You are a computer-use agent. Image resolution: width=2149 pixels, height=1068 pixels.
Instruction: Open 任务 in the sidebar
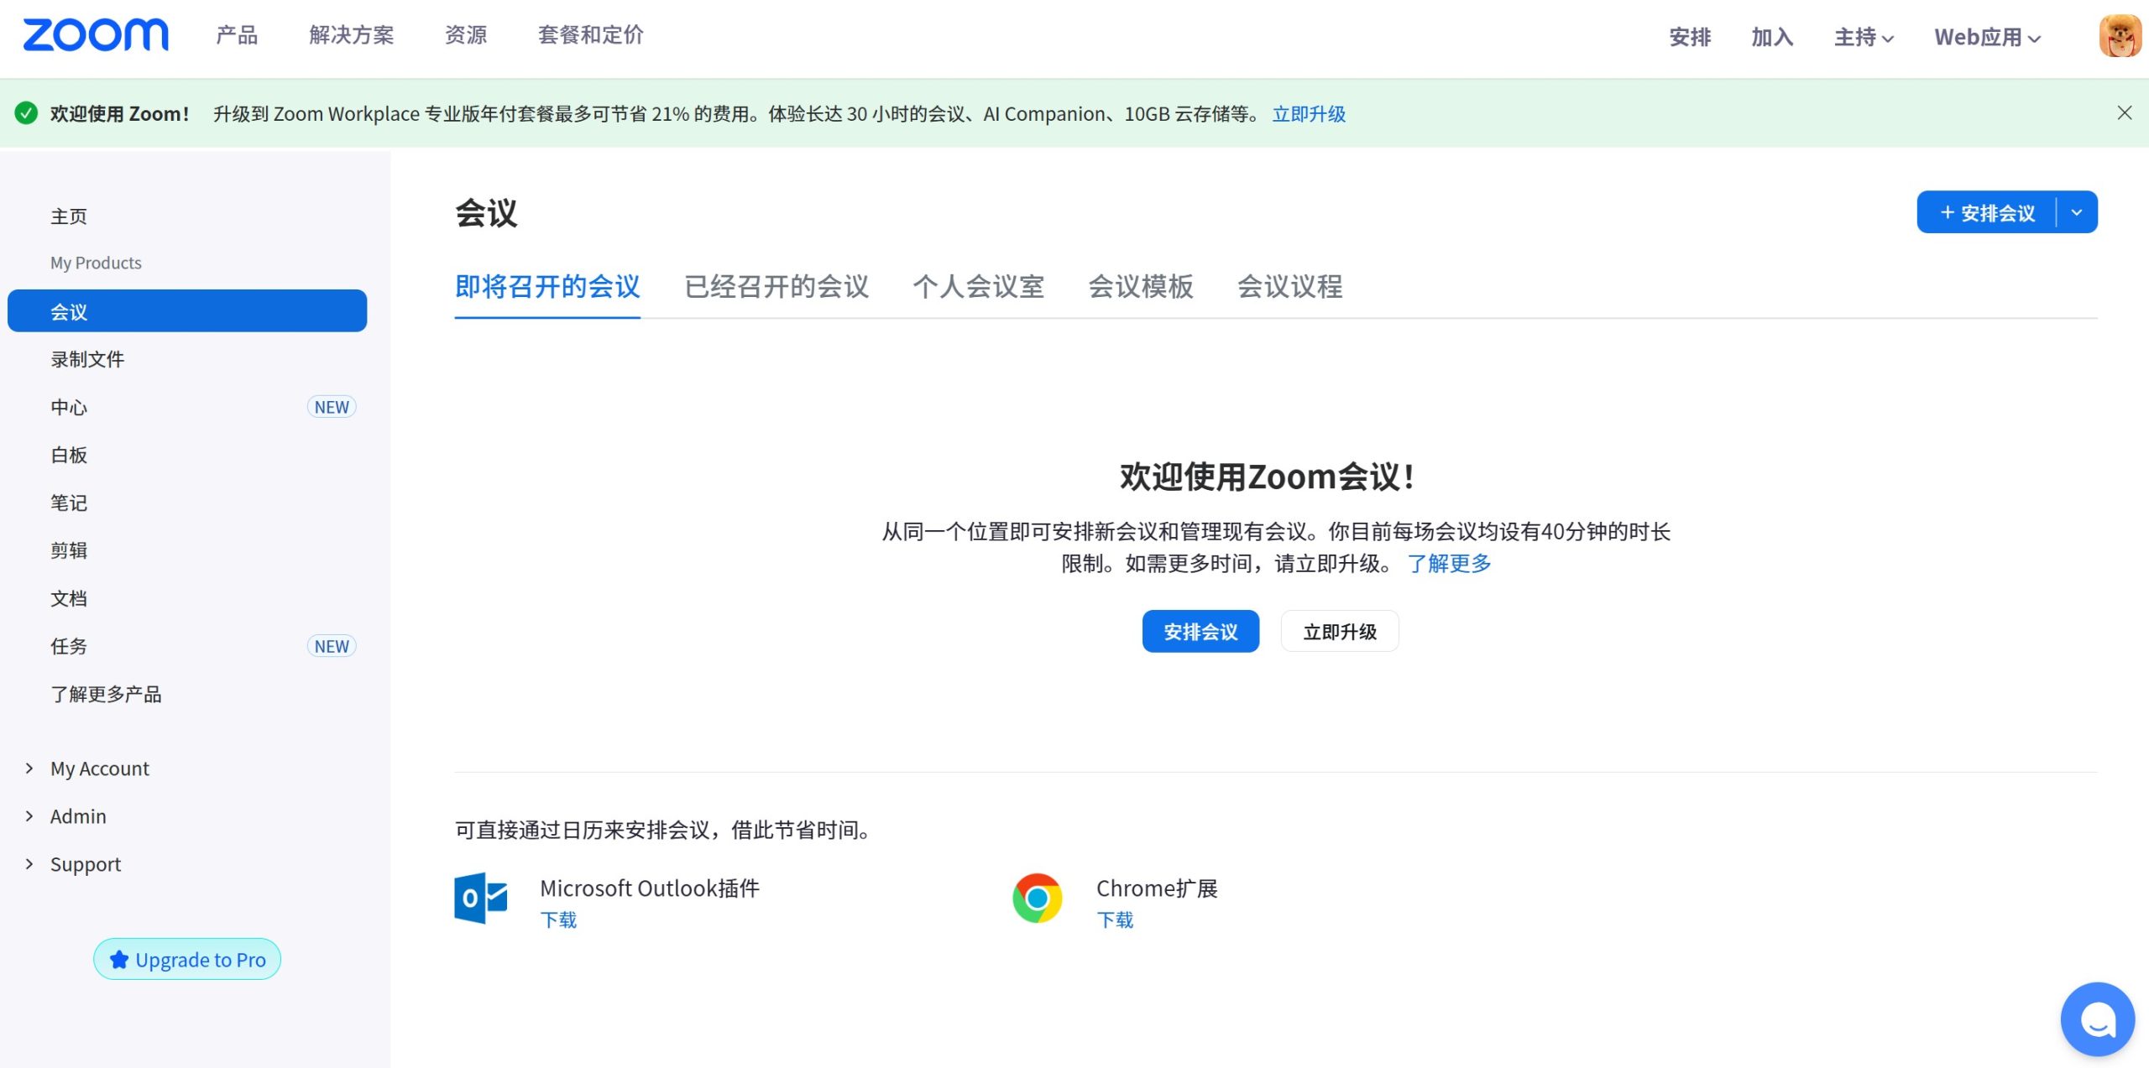pos(69,646)
